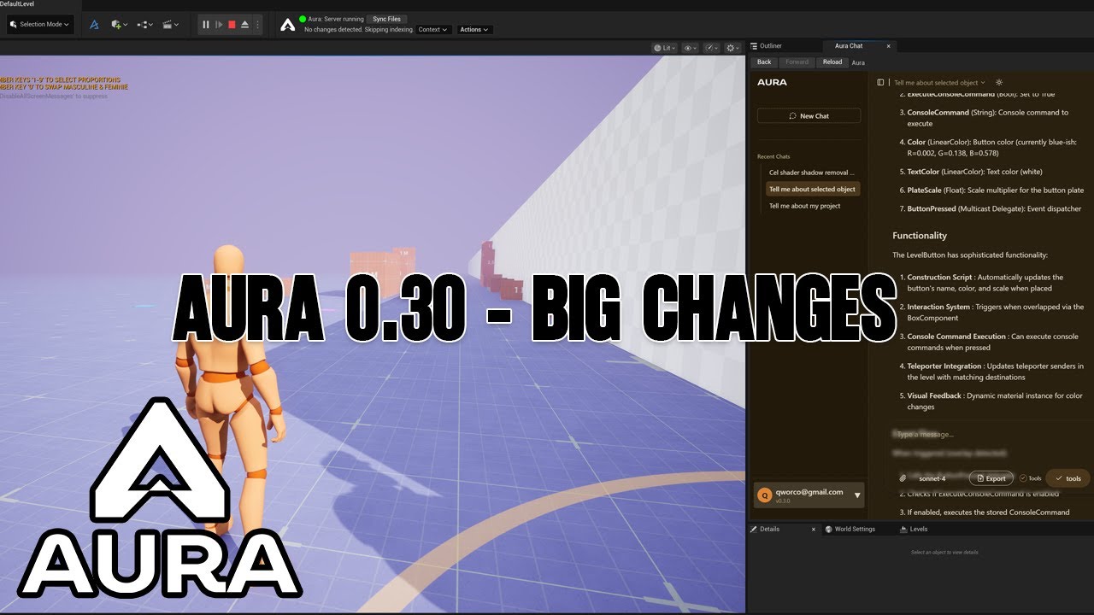
Task: Open the viewport Show eye dropdown
Action: coord(690,48)
